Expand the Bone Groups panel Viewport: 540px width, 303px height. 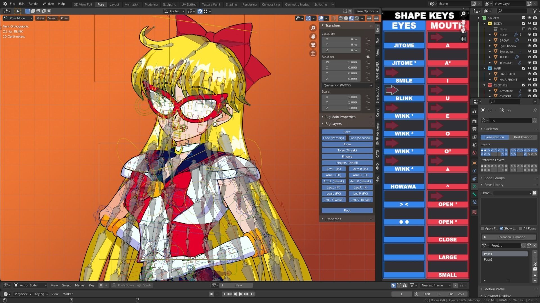point(481,178)
